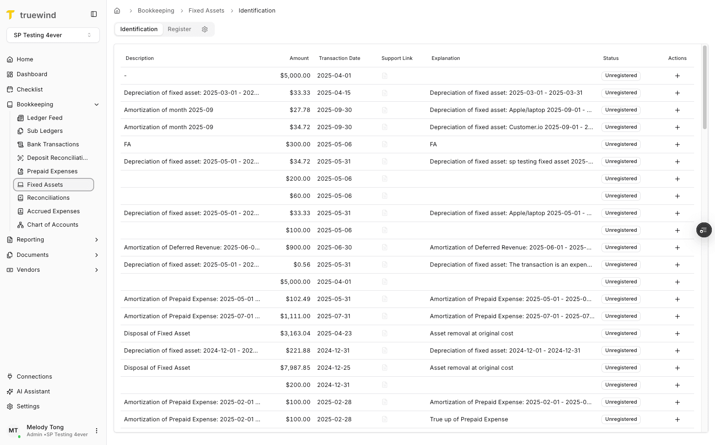Open the AI Assistant from the sidebar
Image resolution: width=715 pixels, height=445 pixels.
point(33,391)
